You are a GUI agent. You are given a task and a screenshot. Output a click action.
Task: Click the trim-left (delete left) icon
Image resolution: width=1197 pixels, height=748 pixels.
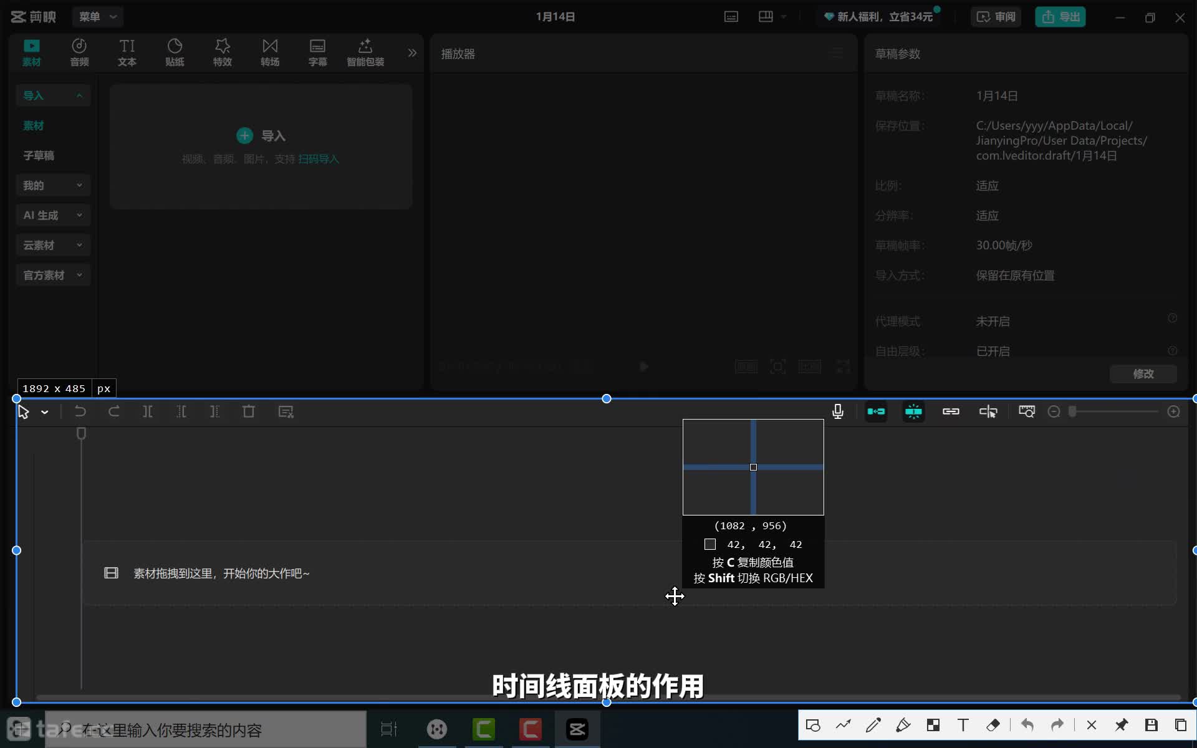(181, 411)
